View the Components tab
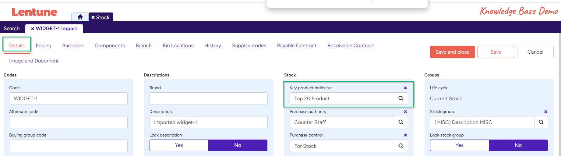 click(x=110, y=45)
